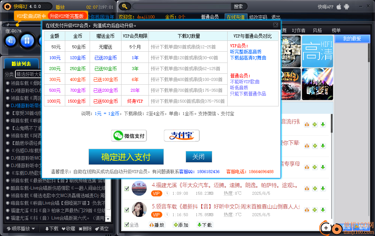The width and height of the screenshot is (375, 236).
Task: Click the 关闭 button in dialog
Action: click(199, 157)
